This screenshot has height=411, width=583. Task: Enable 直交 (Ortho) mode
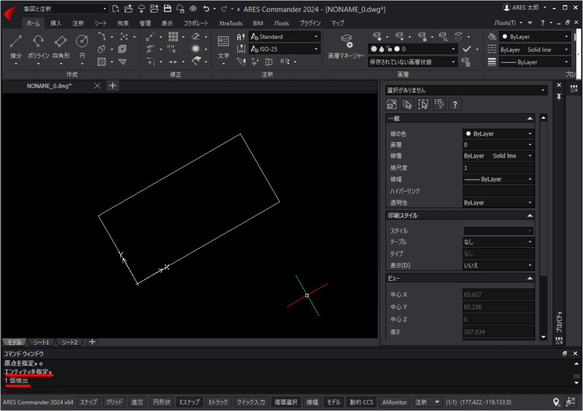click(137, 402)
